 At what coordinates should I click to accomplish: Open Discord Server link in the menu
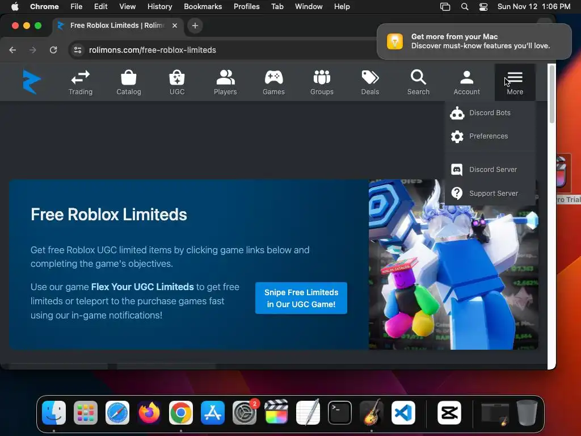pyautogui.click(x=490, y=169)
